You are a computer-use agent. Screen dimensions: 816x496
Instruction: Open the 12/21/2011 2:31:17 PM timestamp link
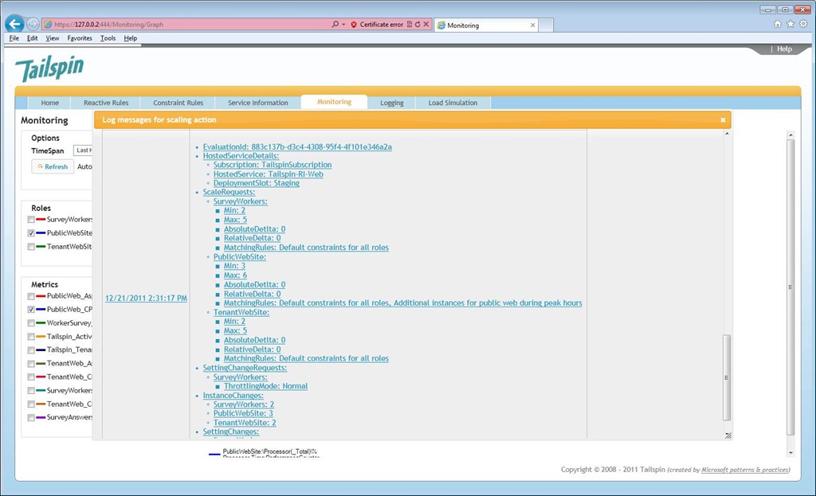pos(147,299)
